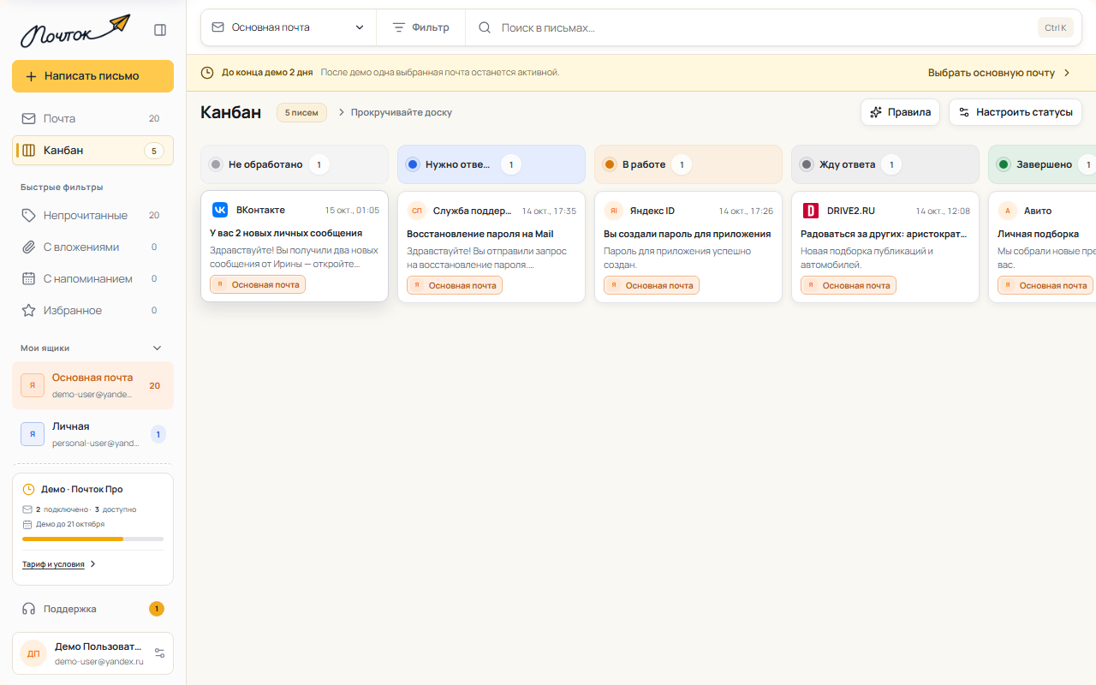Viewport: 1096px width, 685px height.
Task: Collapse the sidebar with the panel icon
Action: tap(160, 30)
